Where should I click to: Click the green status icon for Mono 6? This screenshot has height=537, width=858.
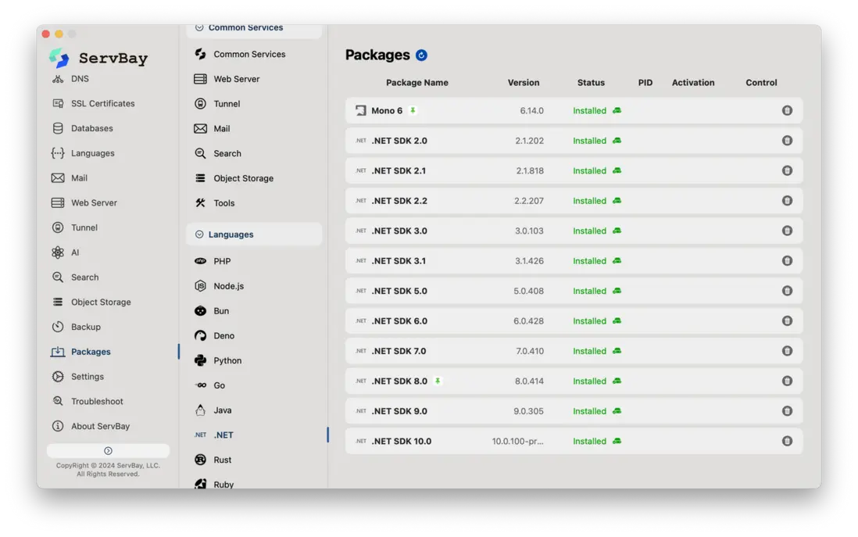point(617,110)
